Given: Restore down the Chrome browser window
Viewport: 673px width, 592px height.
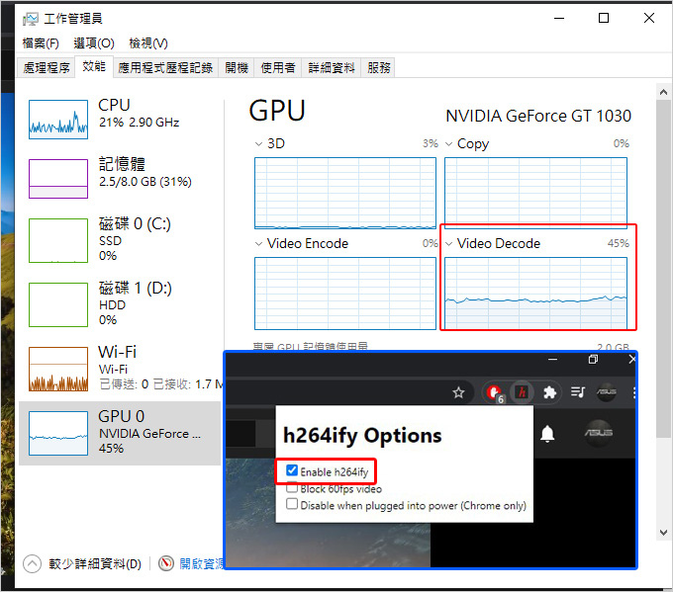Looking at the screenshot, I should (x=593, y=359).
